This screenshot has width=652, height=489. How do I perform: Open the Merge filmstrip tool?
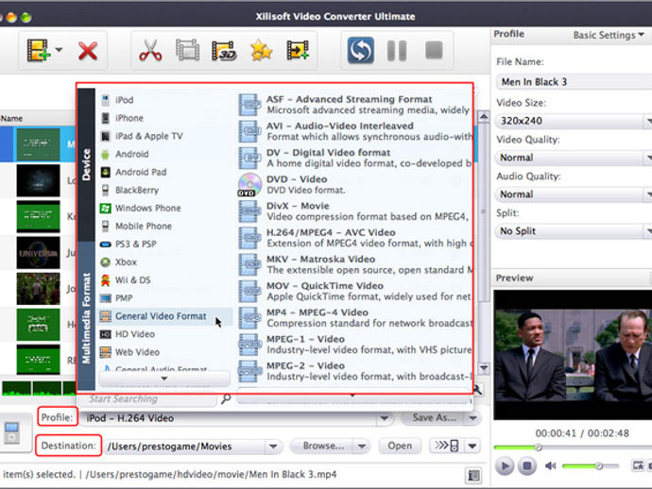(187, 50)
